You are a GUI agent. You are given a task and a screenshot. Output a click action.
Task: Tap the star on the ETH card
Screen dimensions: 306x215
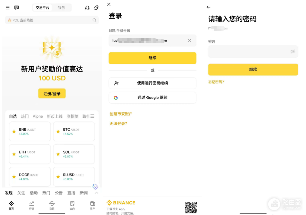pos(14,154)
